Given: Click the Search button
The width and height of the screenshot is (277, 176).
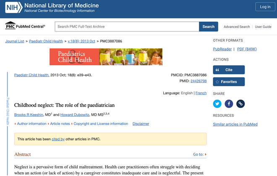Looking at the screenshot, I should (209, 27).
